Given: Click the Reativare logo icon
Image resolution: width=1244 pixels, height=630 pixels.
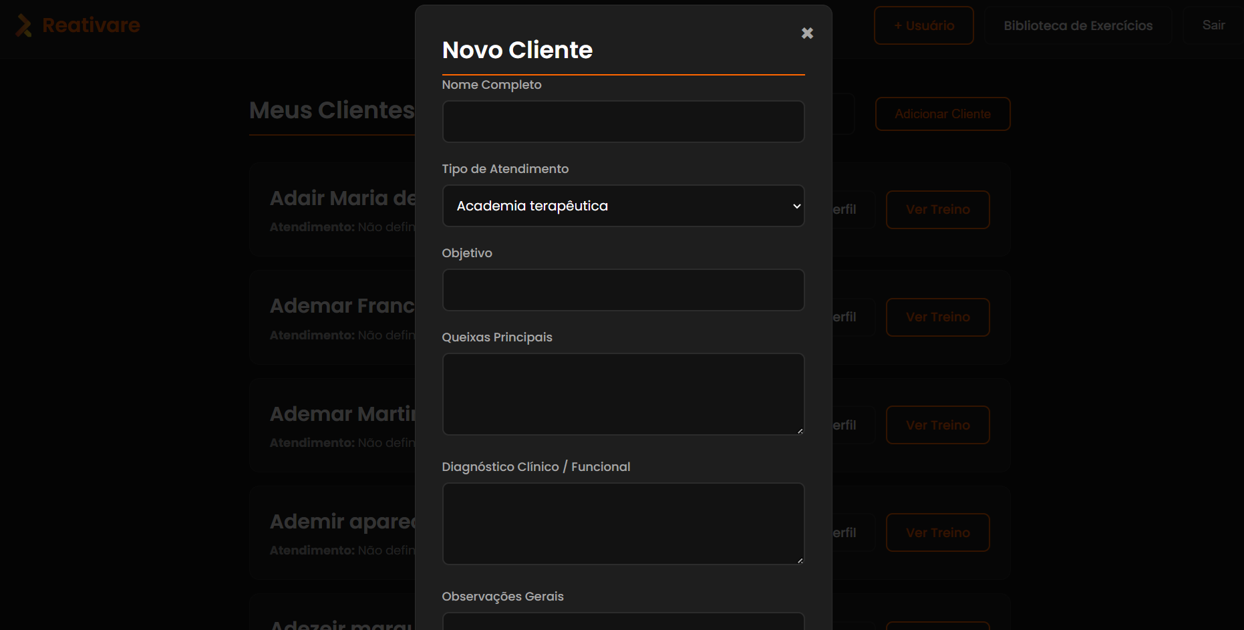Looking at the screenshot, I should point(23,25).
